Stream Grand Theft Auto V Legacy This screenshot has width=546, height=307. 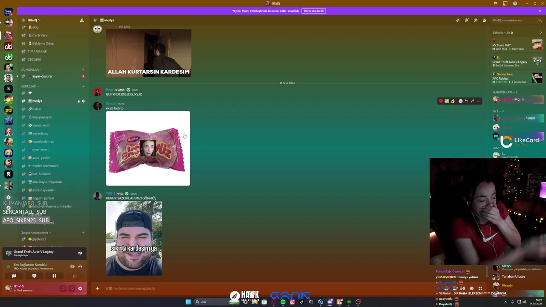point(80,253)
